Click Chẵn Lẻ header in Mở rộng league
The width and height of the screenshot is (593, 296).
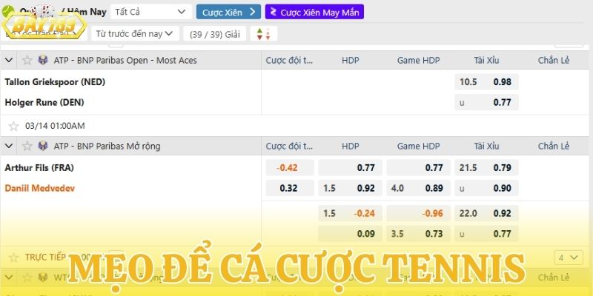tap(554, 146)
